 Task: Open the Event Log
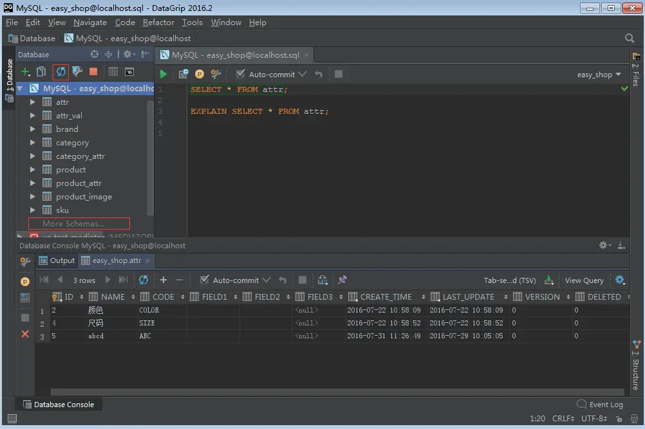click(600, 405)
